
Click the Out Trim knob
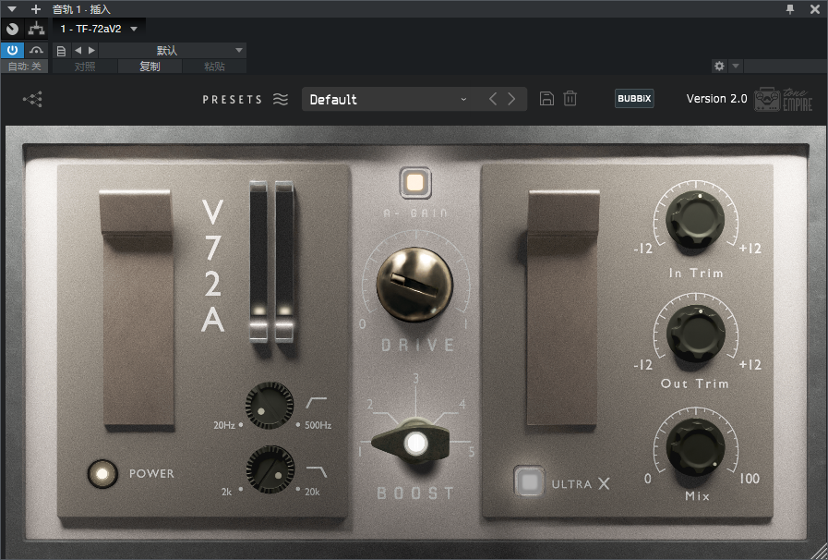click(x=695, y=334)
